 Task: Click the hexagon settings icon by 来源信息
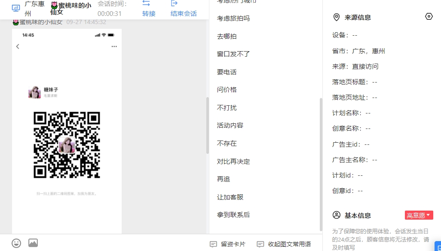429,17
